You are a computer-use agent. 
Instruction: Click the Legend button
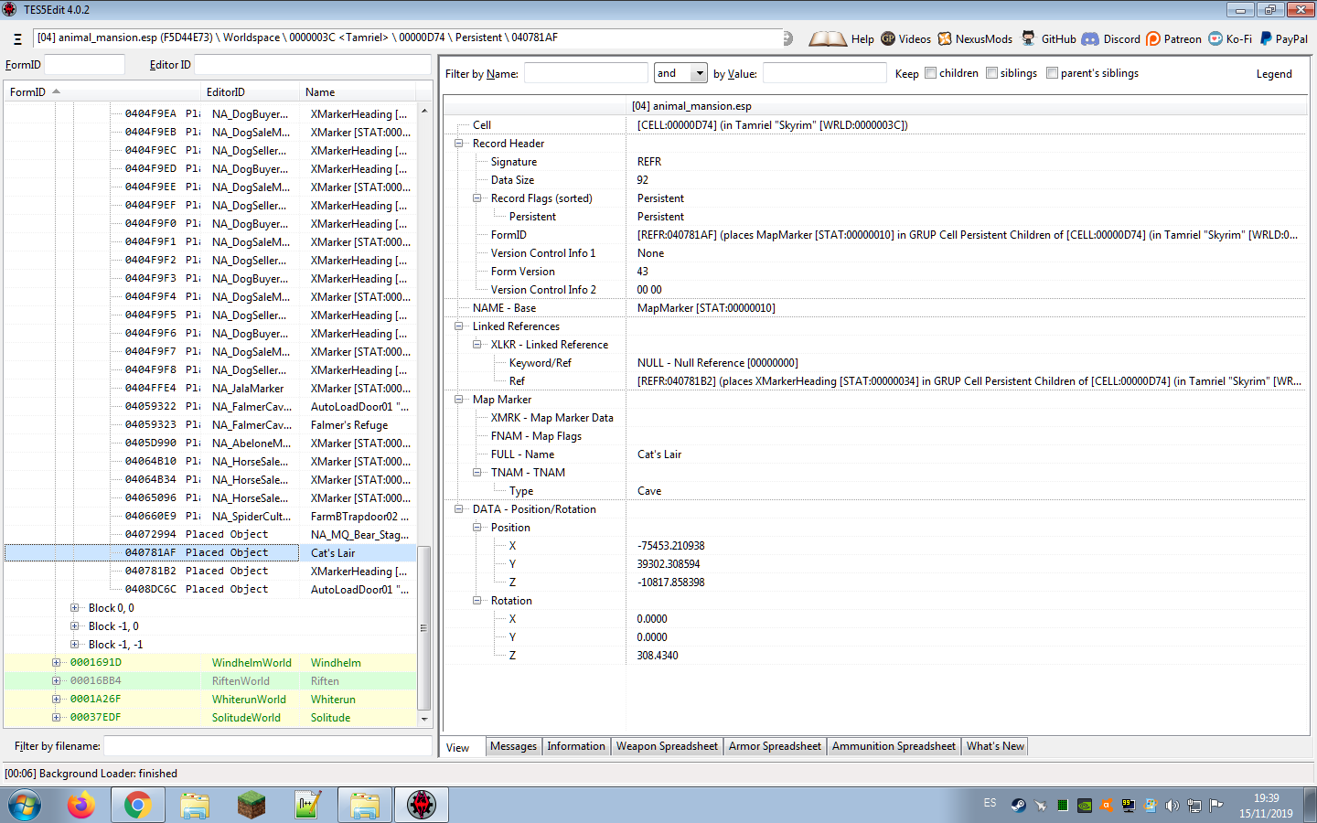tap(1274, 74)
